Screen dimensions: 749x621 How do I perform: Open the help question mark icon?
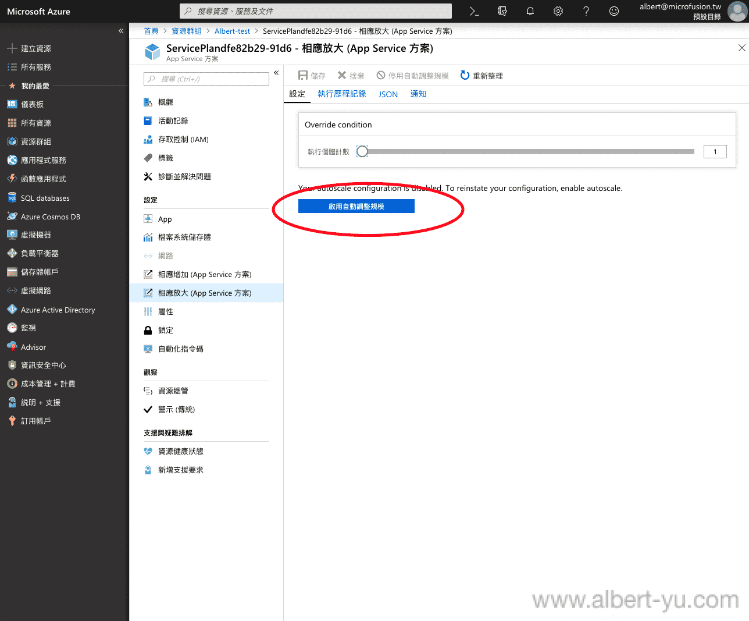click(586, 11)
